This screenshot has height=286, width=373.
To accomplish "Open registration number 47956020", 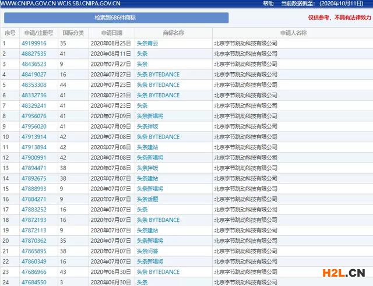I will pyautogui.click(x=34, y=126).
